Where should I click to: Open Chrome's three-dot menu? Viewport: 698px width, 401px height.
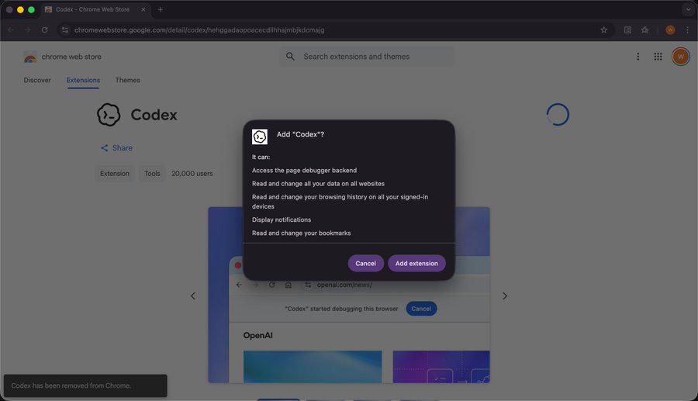(x=687, y=29)
